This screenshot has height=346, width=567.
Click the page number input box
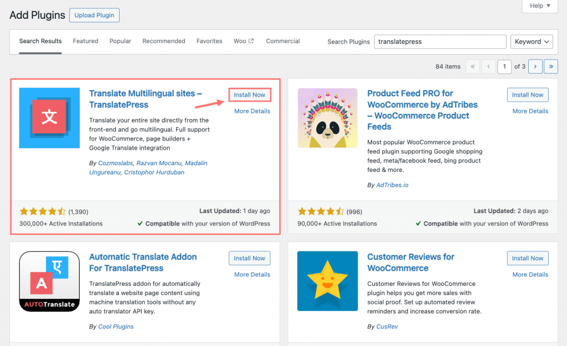click(504, 66)
